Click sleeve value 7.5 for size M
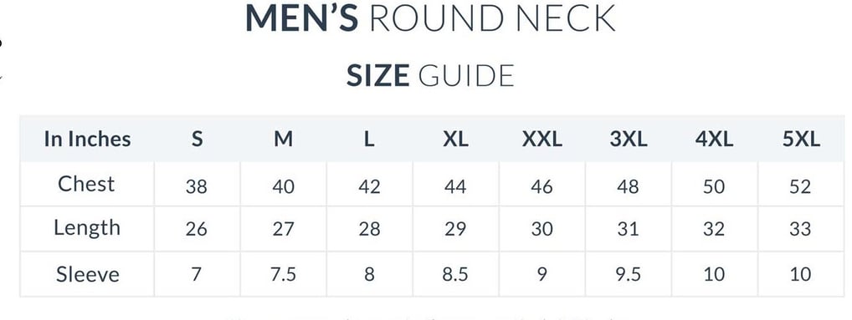 pos(283,274)
